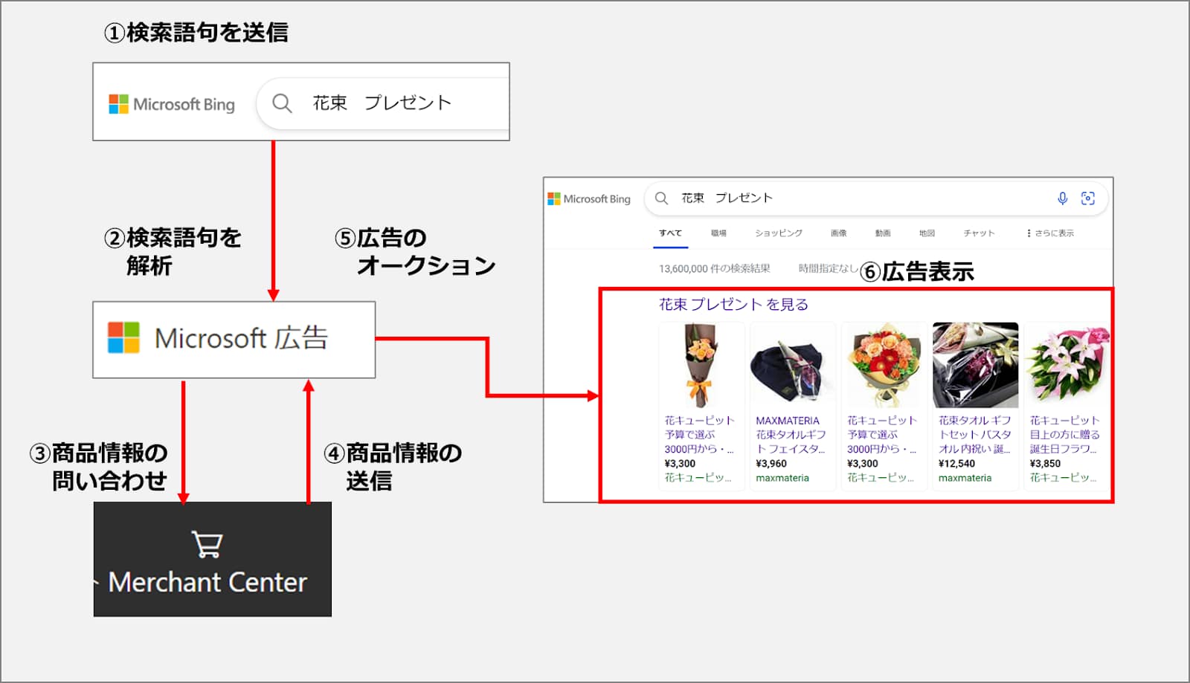Viewport: 1190px width, 683px height.
Task: Open the チャット tab
Action: pos(979,233)
